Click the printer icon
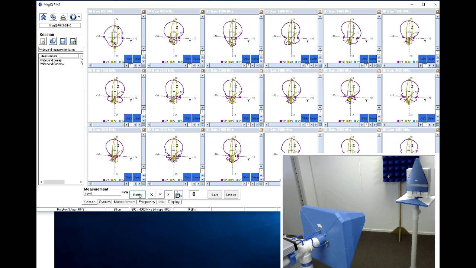Viewport: 476px width, 268px height. (x=63, y=17)
